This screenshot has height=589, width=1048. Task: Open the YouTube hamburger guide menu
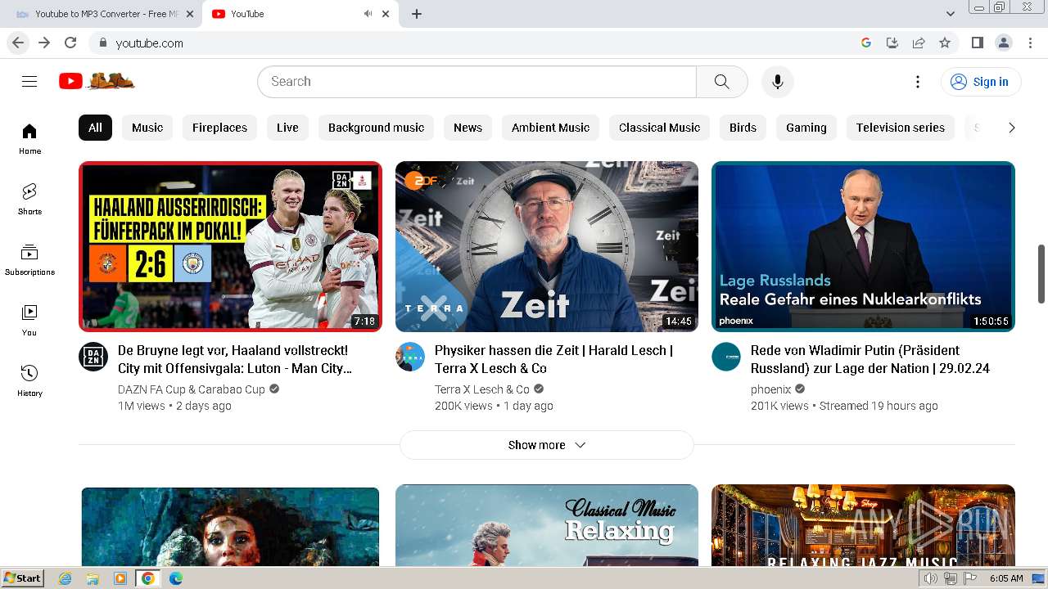click(29, 82)
